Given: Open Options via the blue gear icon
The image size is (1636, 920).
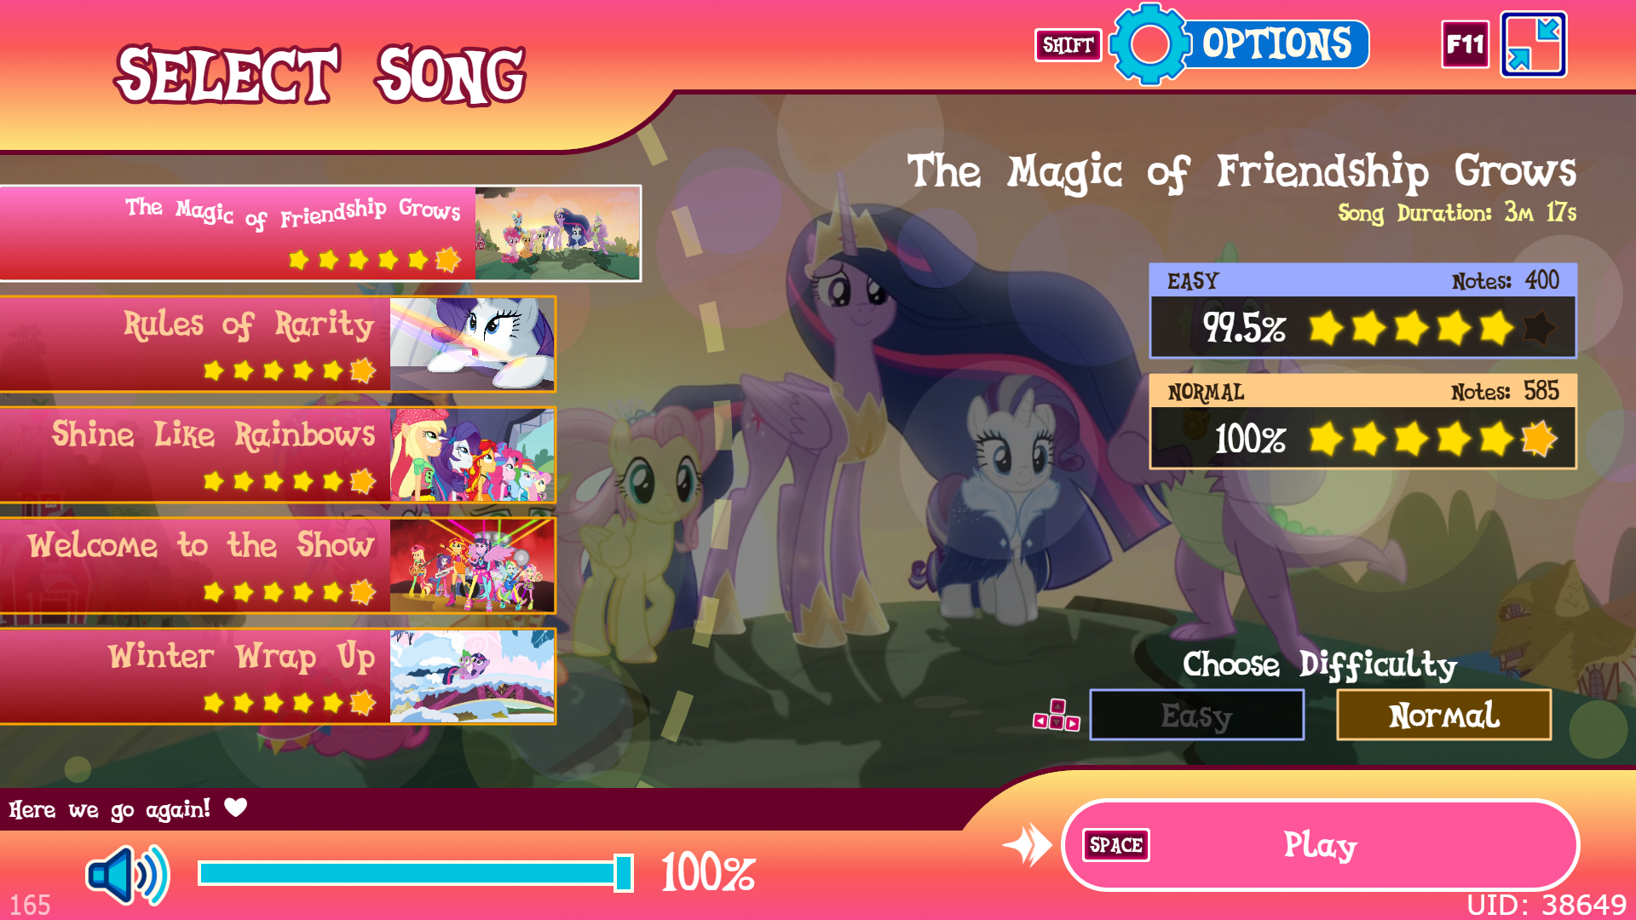Looking at the screenshot, I should click(x=1150, y=44).
